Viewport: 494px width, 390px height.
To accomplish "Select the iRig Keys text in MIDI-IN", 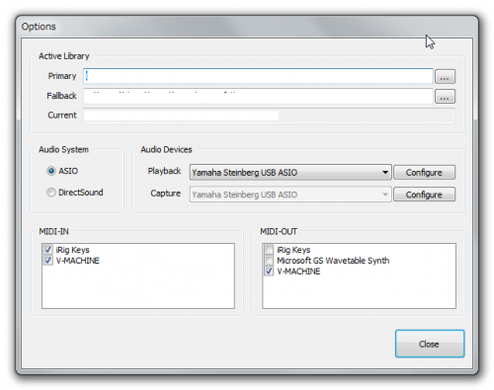I will (72, 250).
